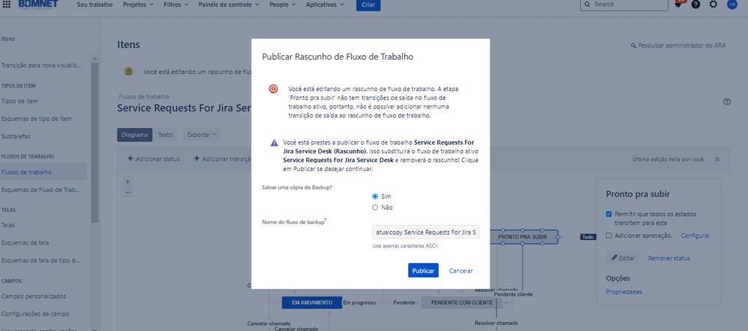Viewport: 748px width, 331px height.
Task: Click the BOMNET logo
Action: [38, 4]
